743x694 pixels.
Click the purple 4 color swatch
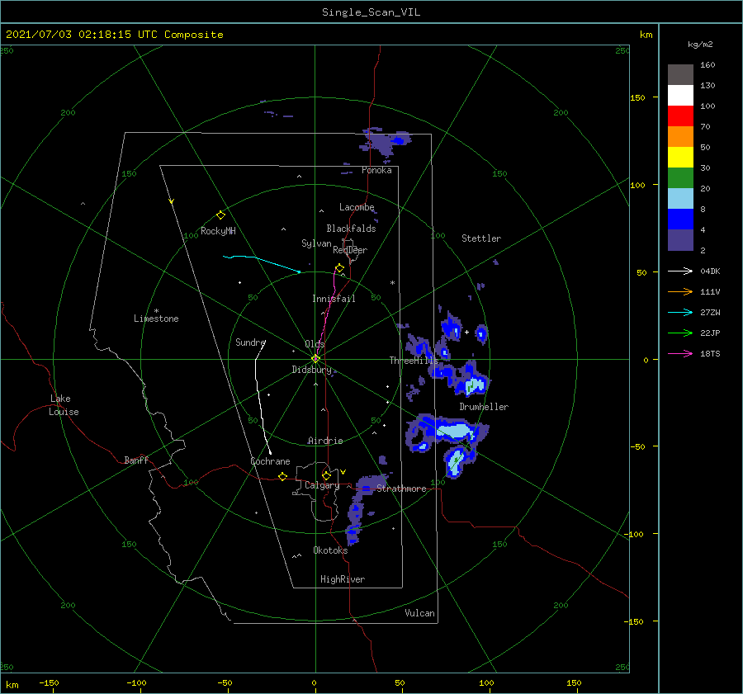point(680,240)
